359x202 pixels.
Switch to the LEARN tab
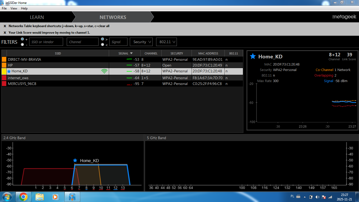(37, 17)
